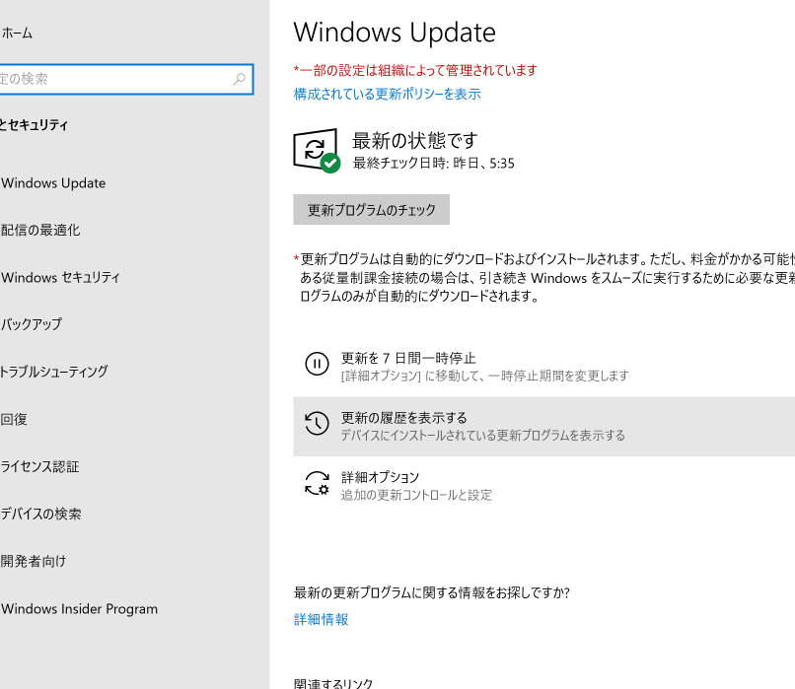This screenshot has width=795, height=689.
Task: Follow the 詳細情報 link
Action: tap(321, 620)
